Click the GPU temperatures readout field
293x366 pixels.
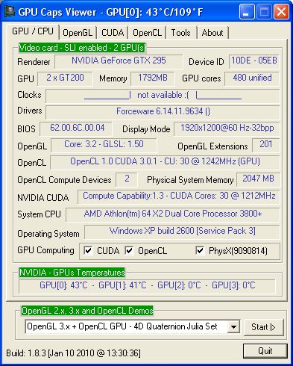[x=147, y=285]
